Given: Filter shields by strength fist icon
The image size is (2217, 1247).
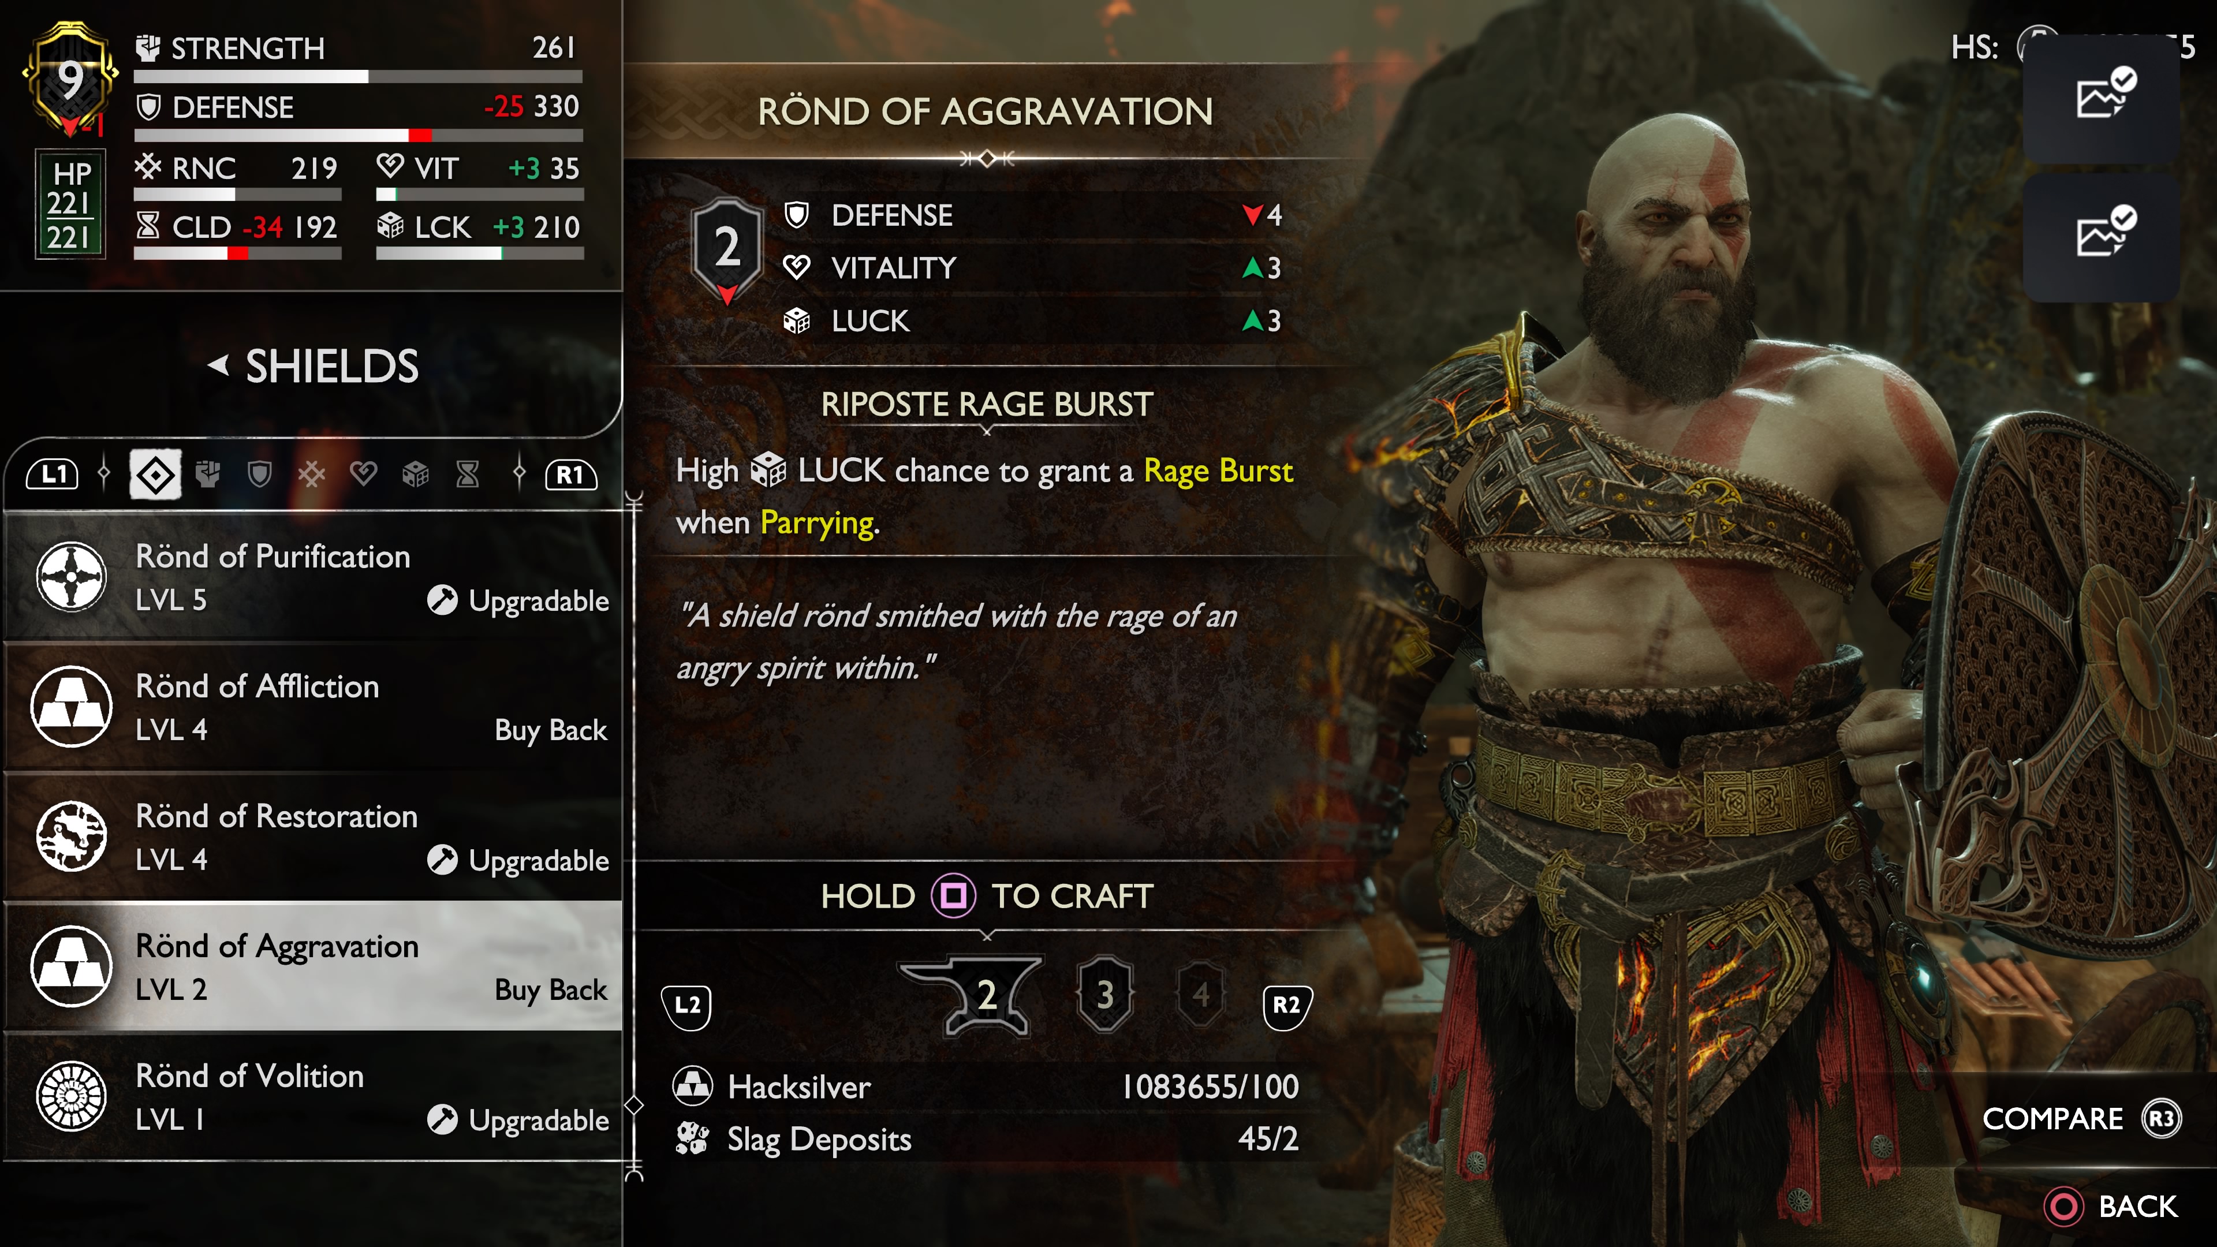Looking at the screenshot, I should click(207, 474).
